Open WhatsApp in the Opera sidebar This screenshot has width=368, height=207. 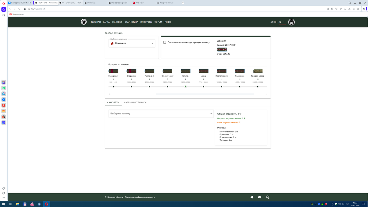(x=4, y=88)
